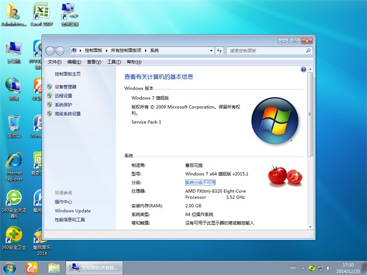The width and height of the screenshot is (367, 275).
Task: Select the 所有控制面板项 breadcrumb
Action: coord(126,50)
